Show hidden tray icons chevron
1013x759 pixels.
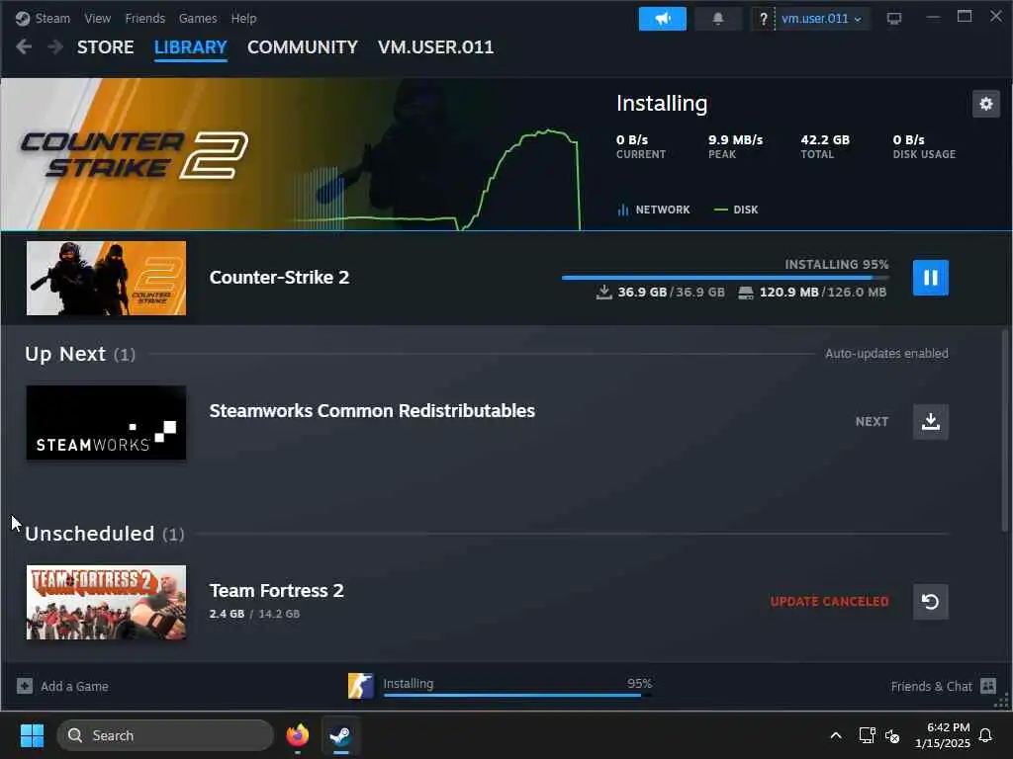pos(835,735)
